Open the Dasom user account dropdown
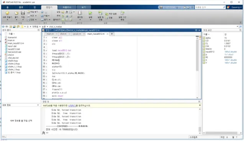Screen dimensions: 244x142 (x=236, y=7)
